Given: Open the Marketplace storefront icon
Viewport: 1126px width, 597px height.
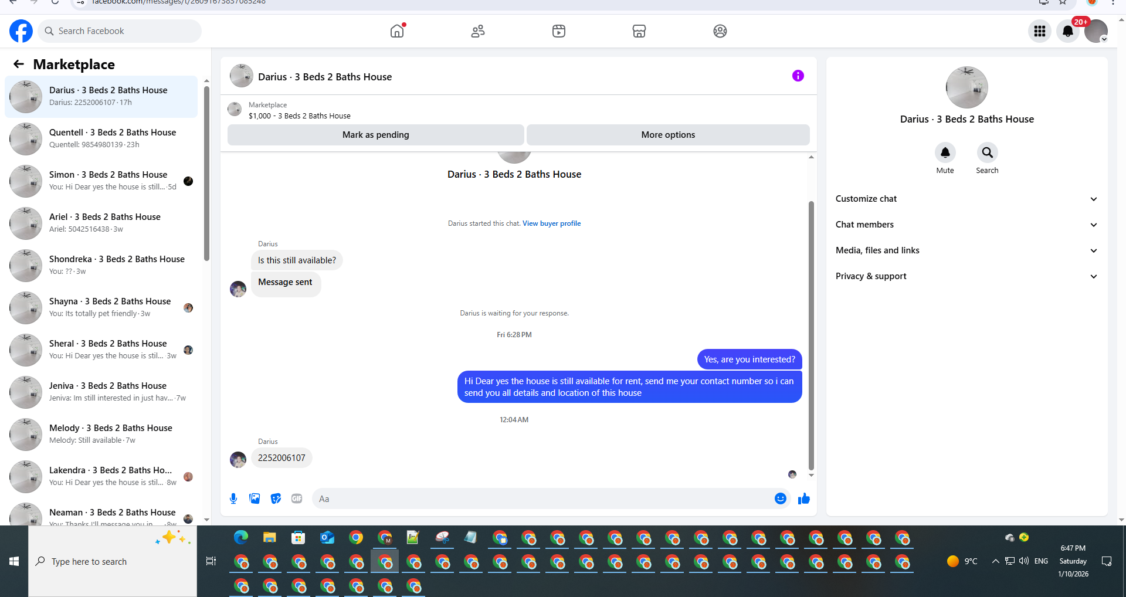Looking at the screenshot, I should point(639,31).
